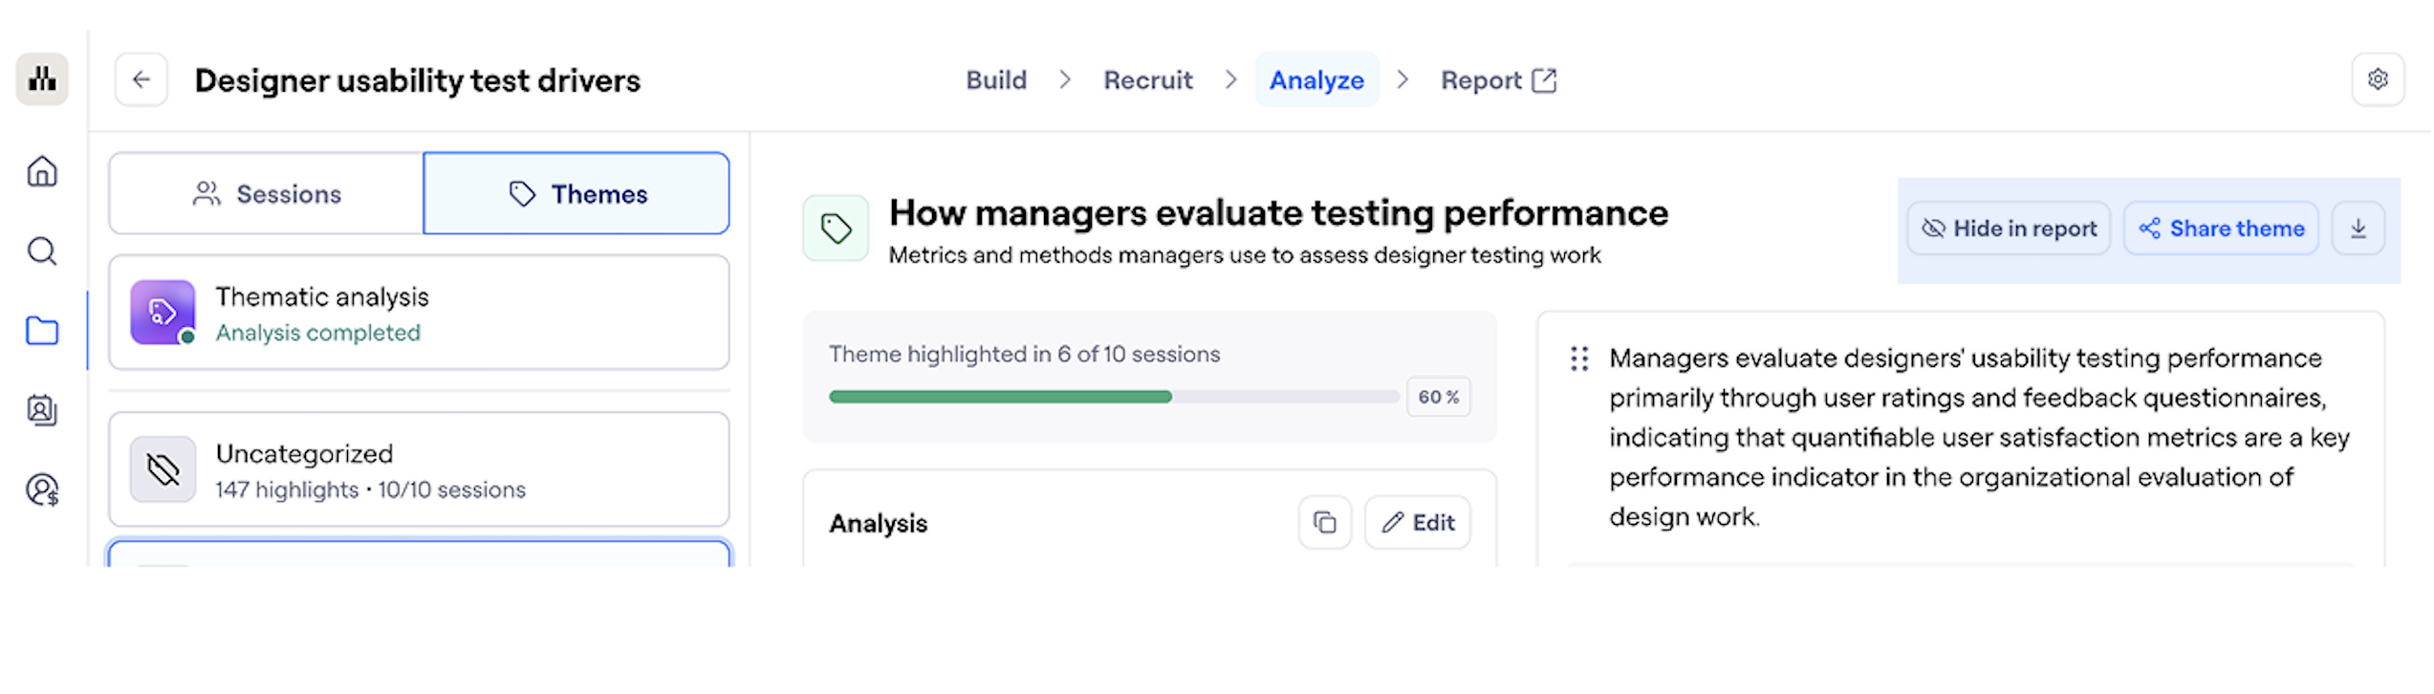Click the app logo icon in sidebar
This screenshot has width=2434, height=694.
42,78
